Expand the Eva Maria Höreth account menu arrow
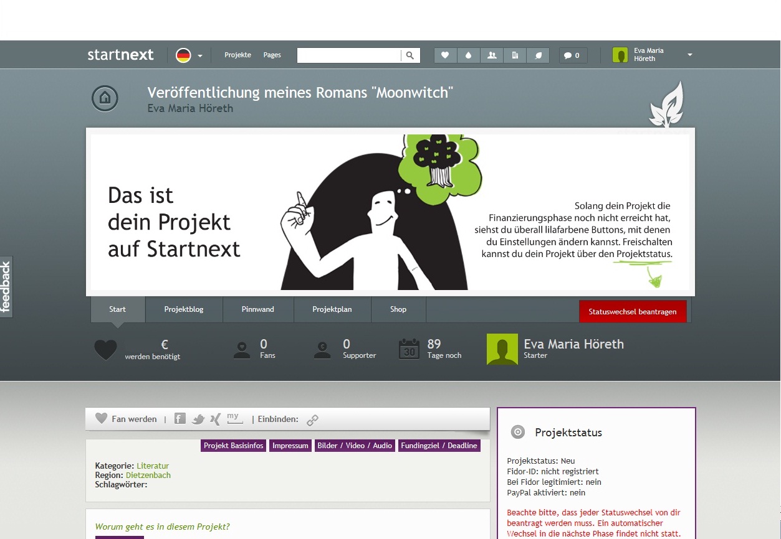781x539 pixels. [x=690, y=55]
